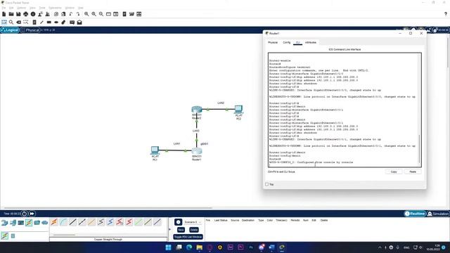
Task: Click the Copy button in Router1 CLI
Action: click(x=394, y=171)
